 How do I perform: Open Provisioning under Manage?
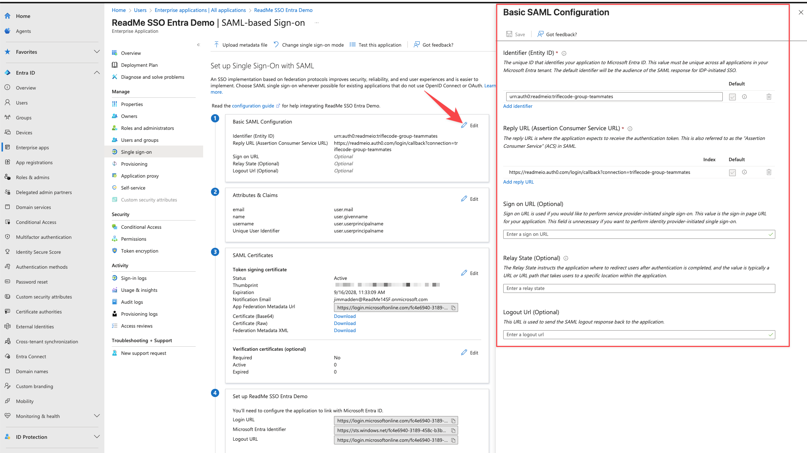[x=134, y=164]
